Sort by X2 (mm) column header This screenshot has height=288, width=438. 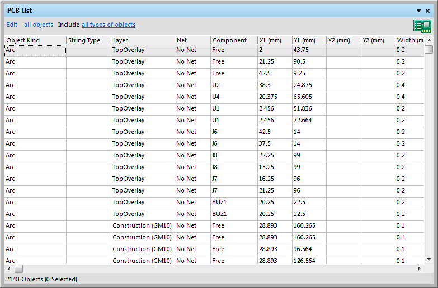pyautogui.click(x=343, y=40)
